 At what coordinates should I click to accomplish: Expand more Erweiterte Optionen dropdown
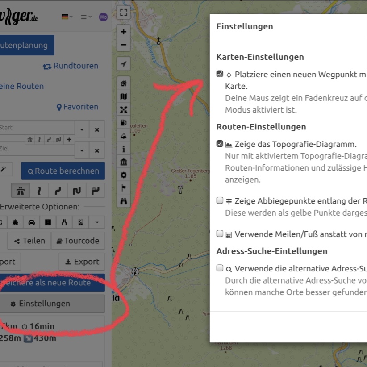tap(97, 222)
